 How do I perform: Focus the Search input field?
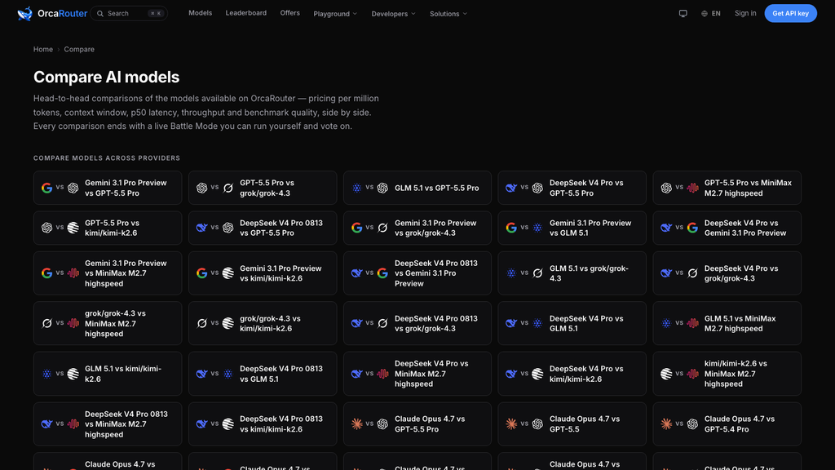coord(129,13)
